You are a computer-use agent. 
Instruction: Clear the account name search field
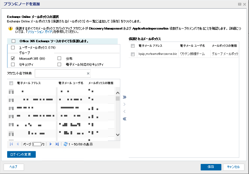click(88, 73)
